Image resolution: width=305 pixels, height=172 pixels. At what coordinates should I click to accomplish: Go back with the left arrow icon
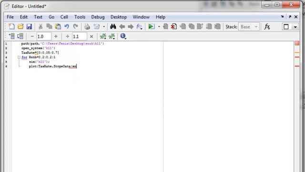pyautogui.click(x=122, y=27)
